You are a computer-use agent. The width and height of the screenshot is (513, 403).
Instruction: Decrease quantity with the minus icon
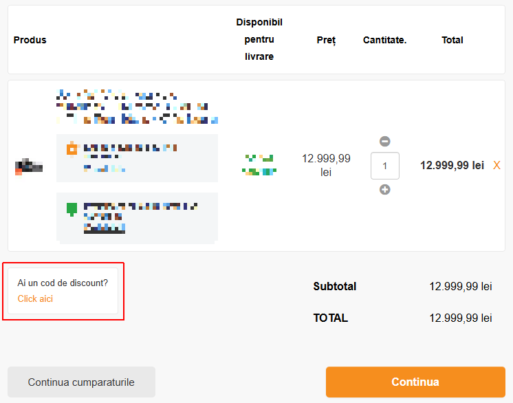(x=385, y=141)
